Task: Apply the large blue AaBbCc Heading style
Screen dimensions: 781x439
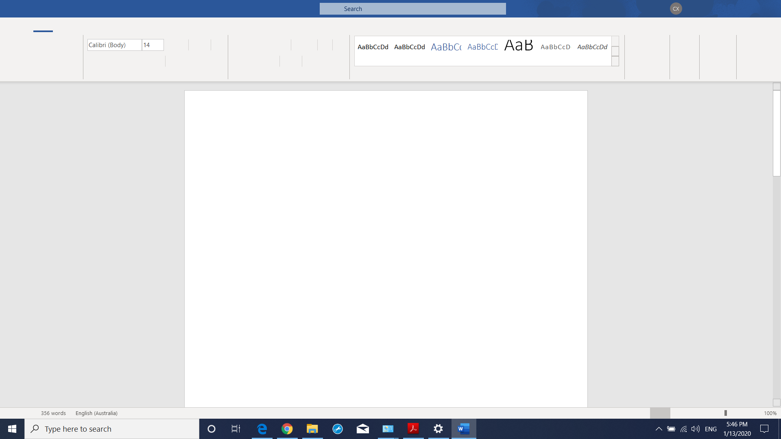Action: [446, 47]
